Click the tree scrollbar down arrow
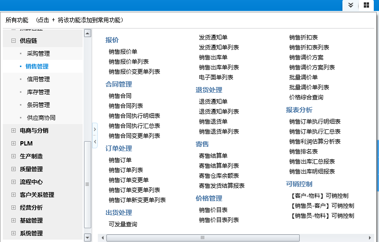 coord(87,237)
